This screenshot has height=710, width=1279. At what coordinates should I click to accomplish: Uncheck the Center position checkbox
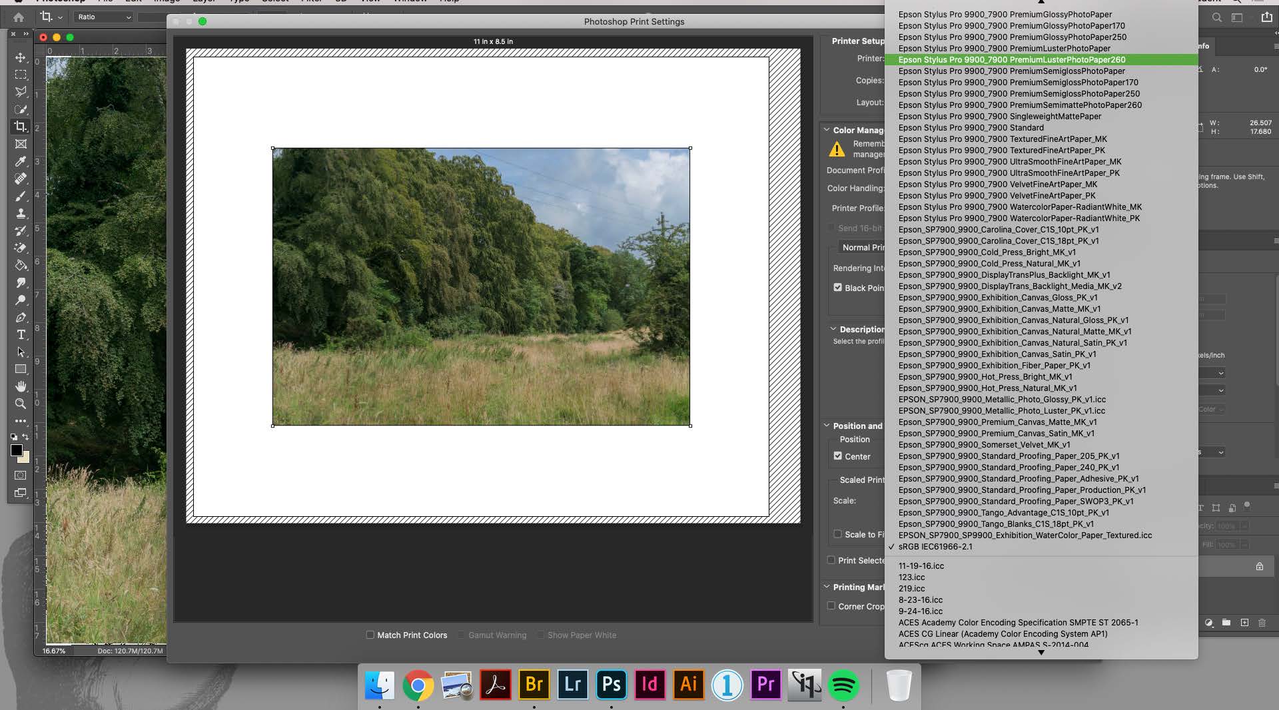(837, 456)
